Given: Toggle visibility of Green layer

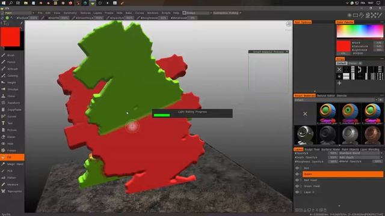Looking at the screenshot, I should tap(297, 174).
